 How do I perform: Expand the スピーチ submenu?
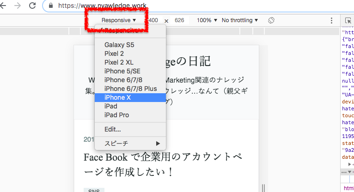(x=130, y=144)
